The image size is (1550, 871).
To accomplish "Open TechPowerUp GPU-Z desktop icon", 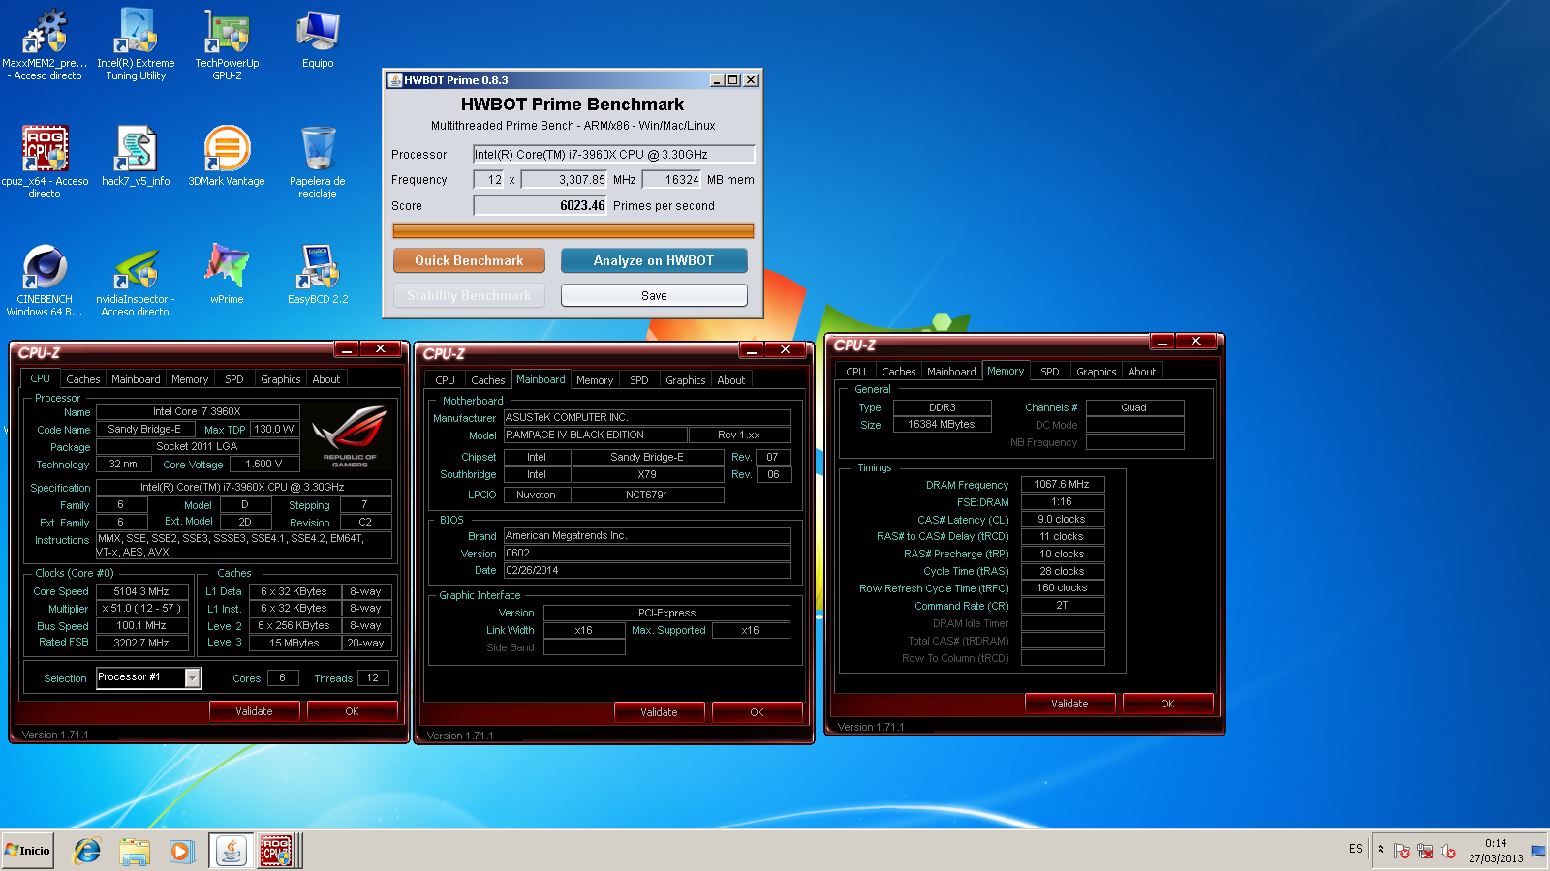I will tap(227, 45).
